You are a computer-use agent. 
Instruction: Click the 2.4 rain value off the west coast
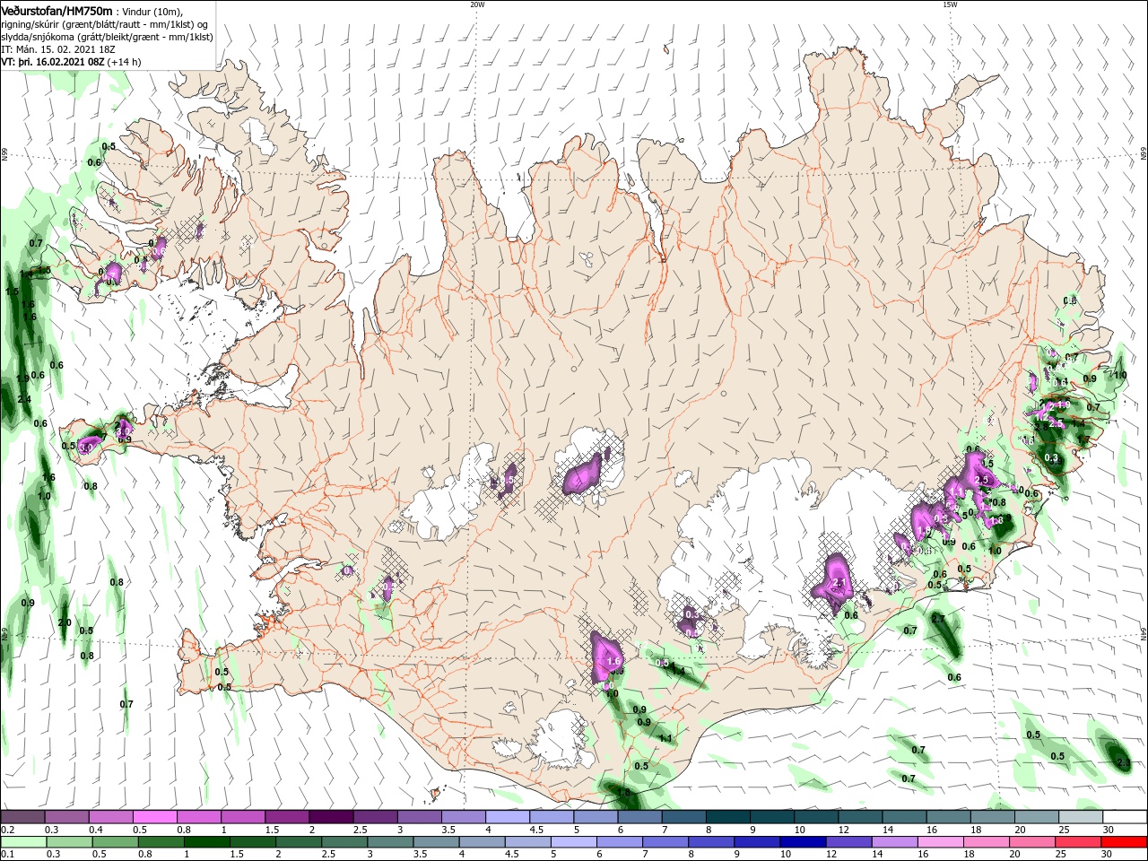pyautogui.click(x=24, y=399)
